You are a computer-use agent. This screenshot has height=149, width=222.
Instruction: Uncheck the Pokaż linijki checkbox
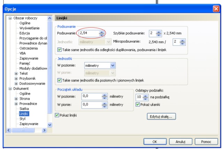pos(58,115)
